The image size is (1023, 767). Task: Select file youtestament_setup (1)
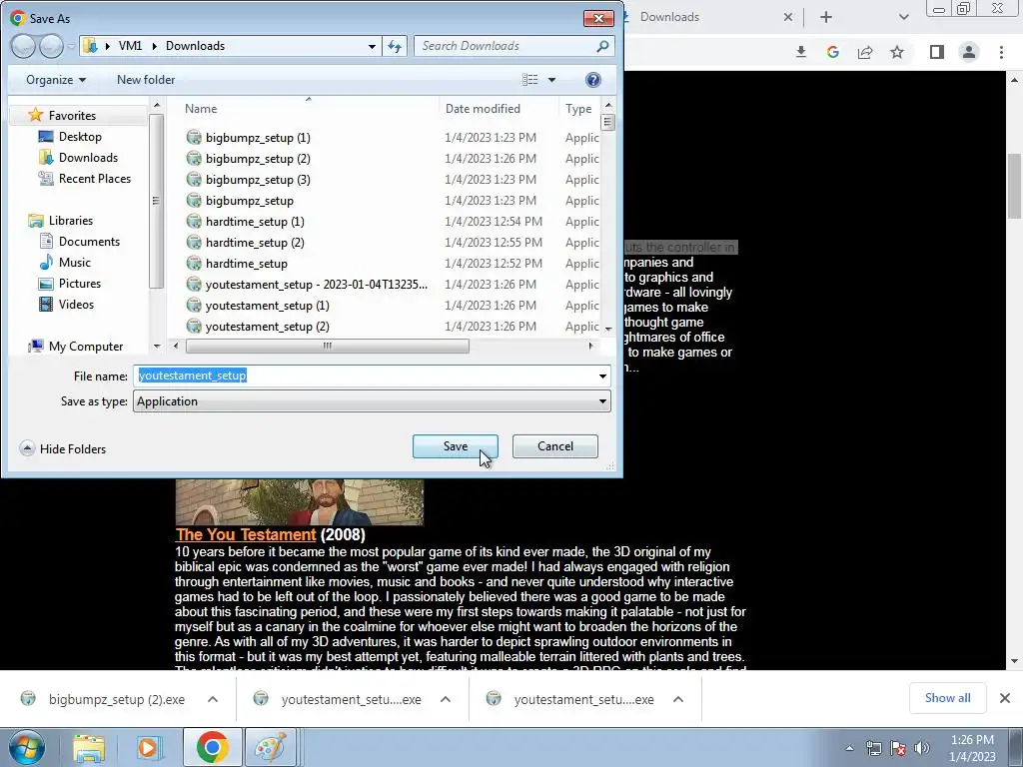pos(267,306)
